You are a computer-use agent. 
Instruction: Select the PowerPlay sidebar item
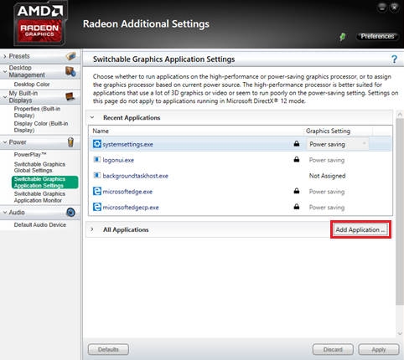30,155
